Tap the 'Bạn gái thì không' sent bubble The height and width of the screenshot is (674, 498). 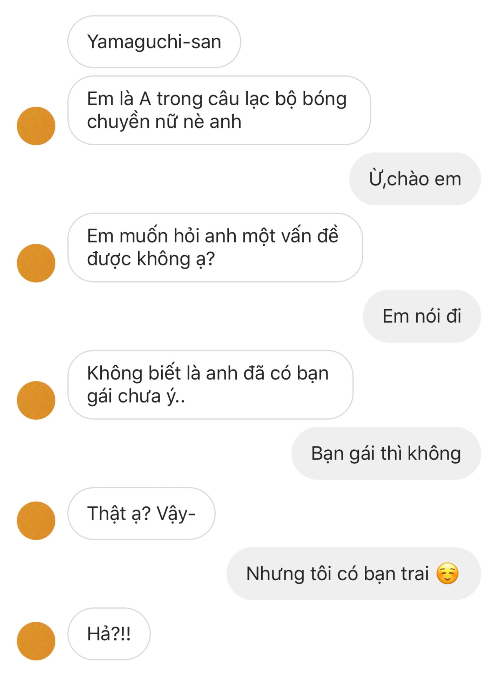[x=386, y=453]
